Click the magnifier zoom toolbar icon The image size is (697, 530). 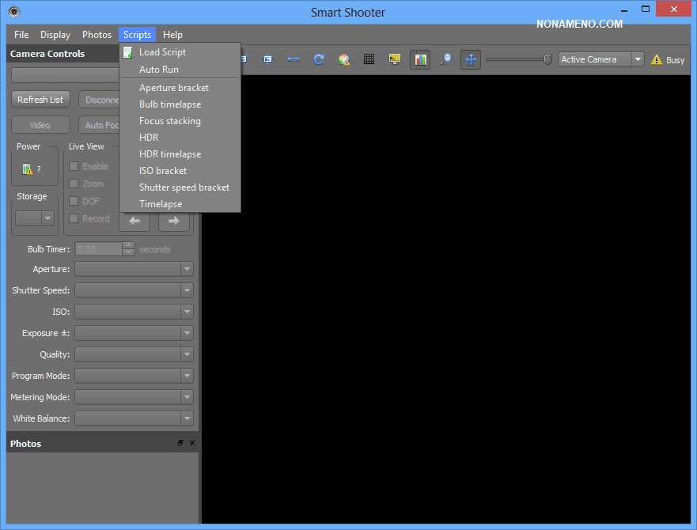[445, 59]
